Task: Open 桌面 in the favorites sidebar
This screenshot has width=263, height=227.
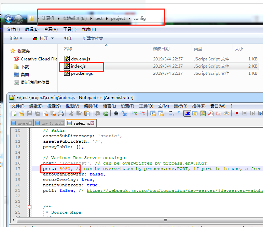Action: pos(25,74)
